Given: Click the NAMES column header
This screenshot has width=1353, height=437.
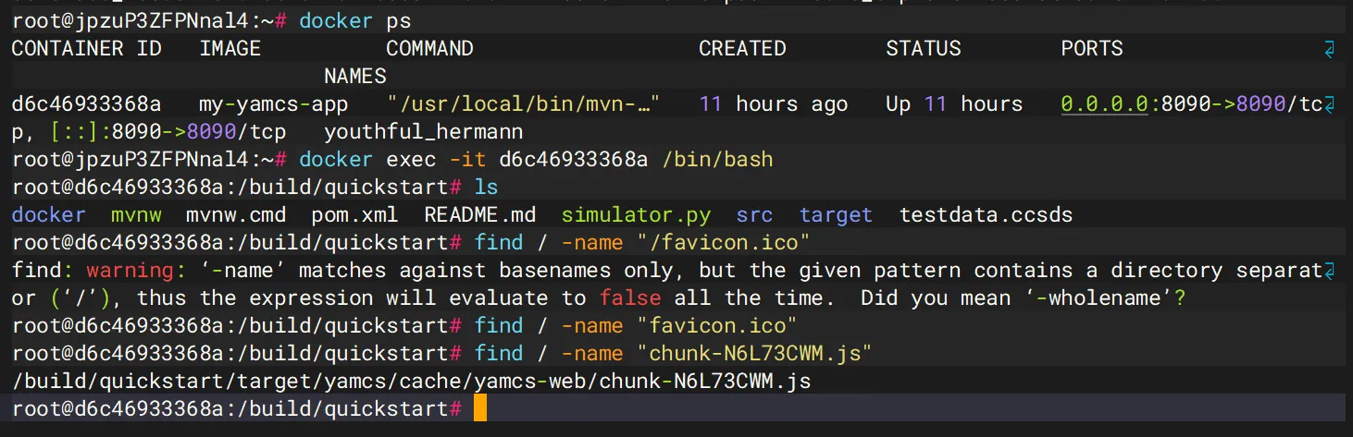Looking at the screenshot, I should [354, 76].
